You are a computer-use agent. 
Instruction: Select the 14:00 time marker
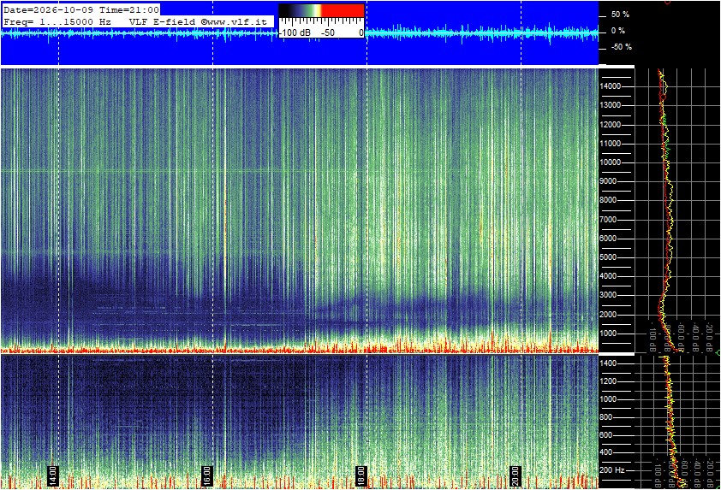tap(52, 475)
